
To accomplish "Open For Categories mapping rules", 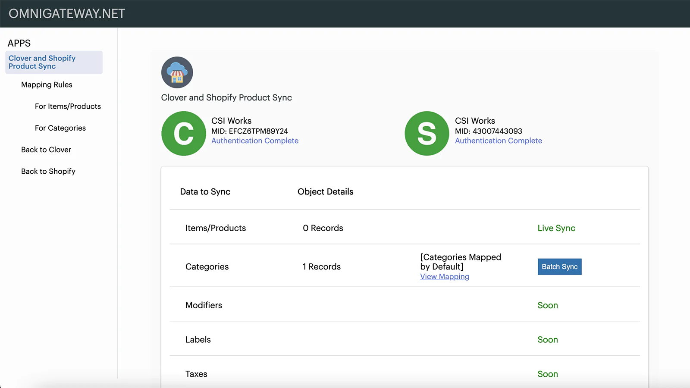I will coord(60,128).
